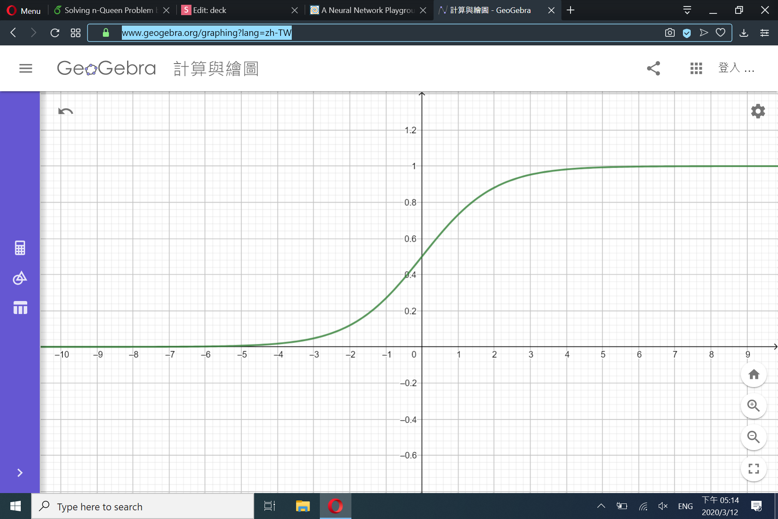Click the Opera taskbar icon
The width and height of the screenshot is (778, 519).
coord(335,506)
